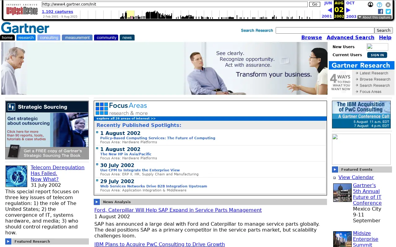Image resolution: width=396 pixels, height=247 pixels.
Task: Click the Gartner logo
Action: click(x=25, y=28)
